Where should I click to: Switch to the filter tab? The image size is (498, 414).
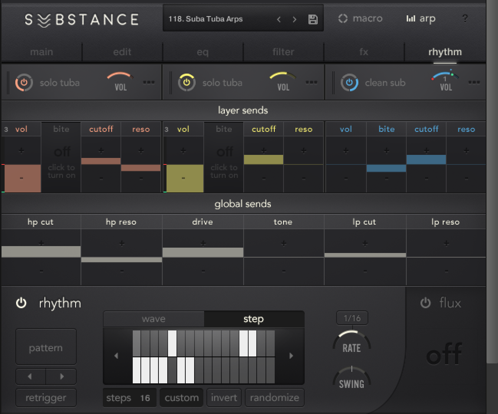point(283,51)
